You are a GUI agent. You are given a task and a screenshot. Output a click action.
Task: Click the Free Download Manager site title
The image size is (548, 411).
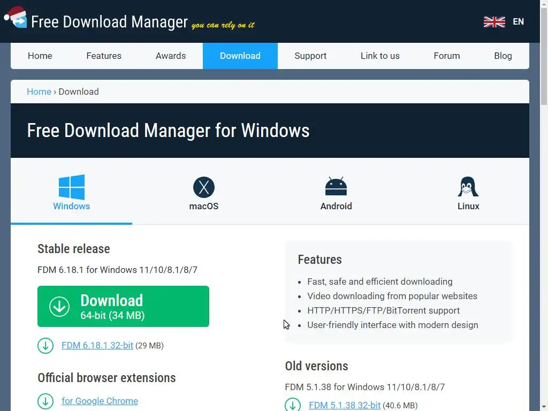[x=109, y=21]
